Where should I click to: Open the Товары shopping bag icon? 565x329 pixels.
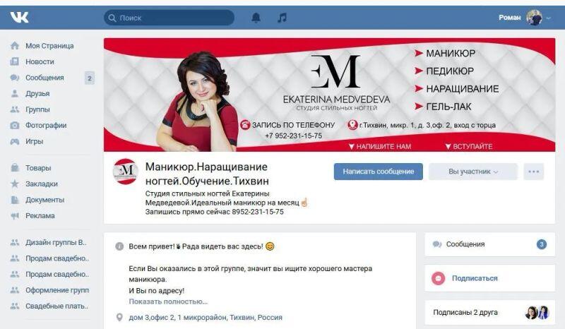(x=15, y=167)
